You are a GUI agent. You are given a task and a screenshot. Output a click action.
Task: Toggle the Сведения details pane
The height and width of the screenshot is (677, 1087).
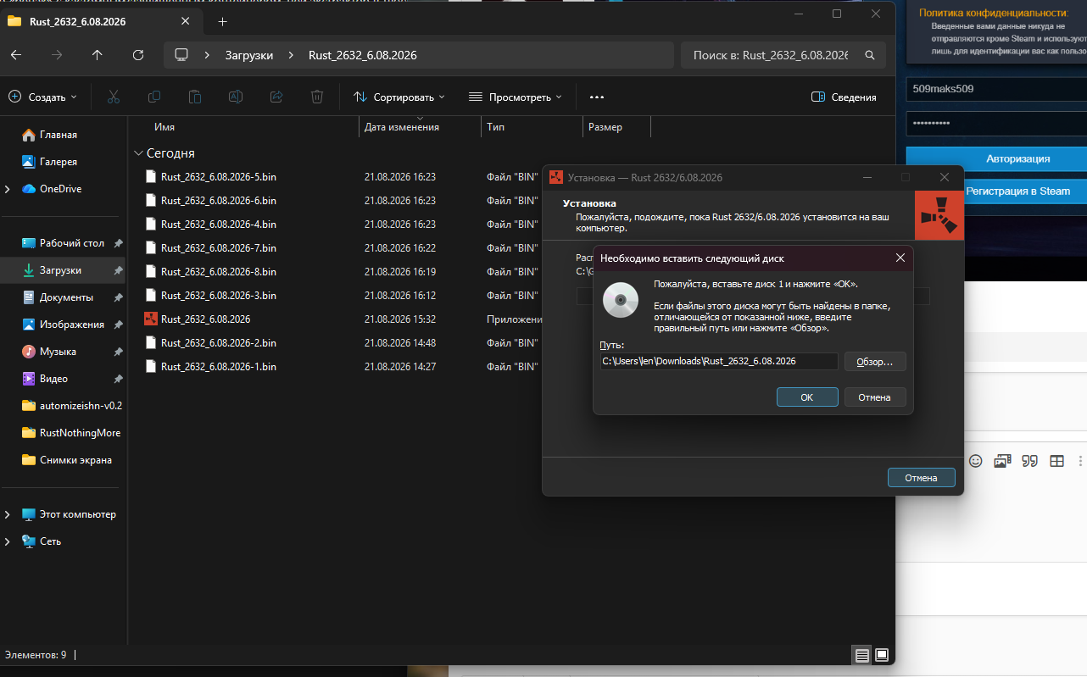pyautogui.click(x=844, y=97)
